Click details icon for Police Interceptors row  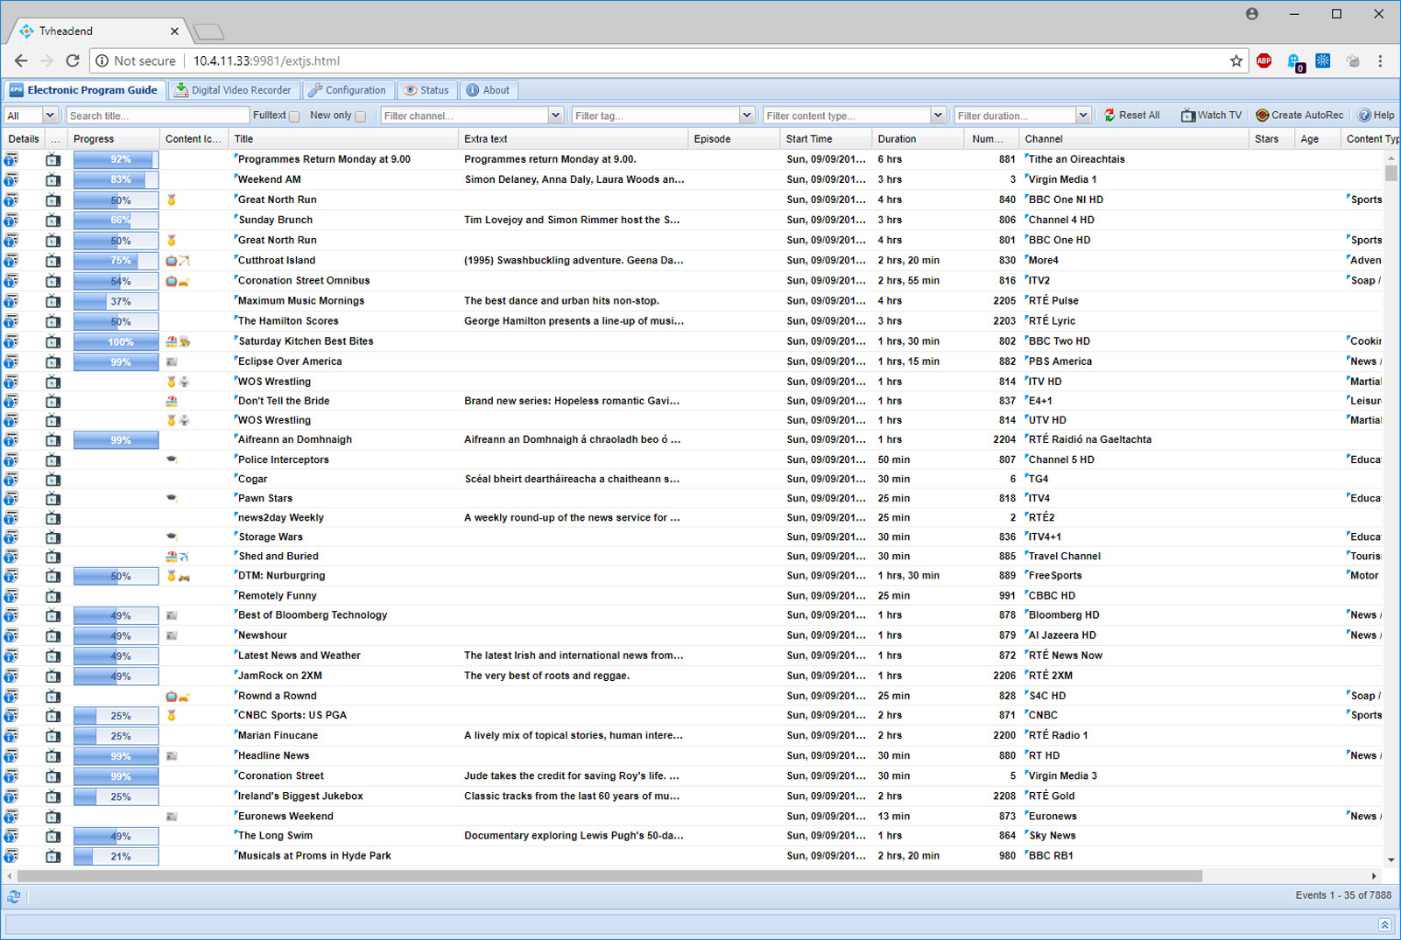pyautogui.click(x=11, y=459)
